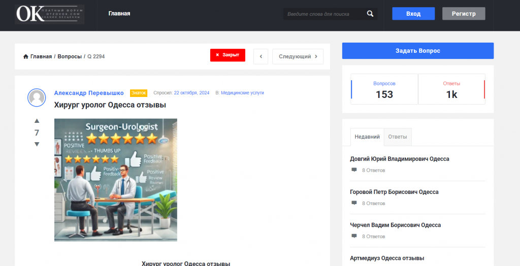
Task: Click comment icon under Довгий Юрий Владимирович
Action: (x=354, y=170)
